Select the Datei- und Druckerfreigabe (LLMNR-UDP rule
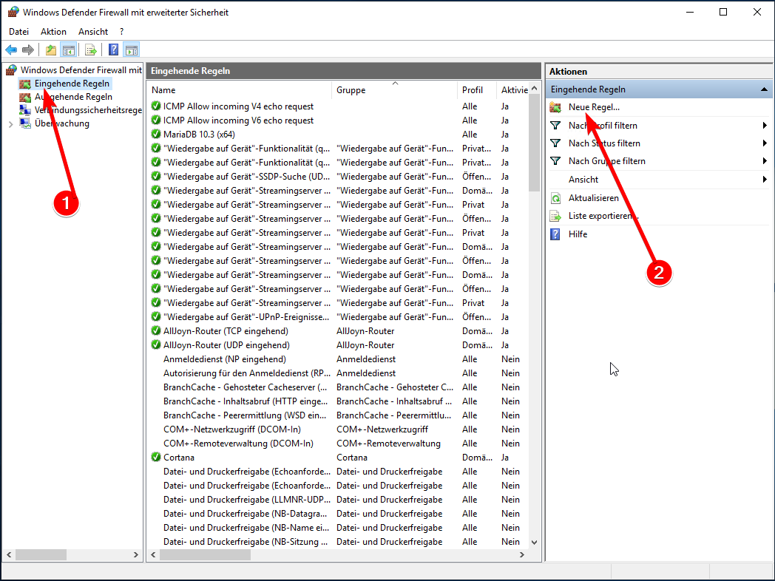Viewport: 775px width, 581px height. [337, 500]
